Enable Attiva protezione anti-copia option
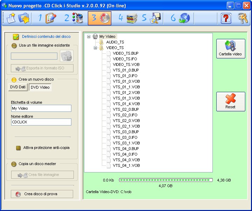 (x=19, y=148)
